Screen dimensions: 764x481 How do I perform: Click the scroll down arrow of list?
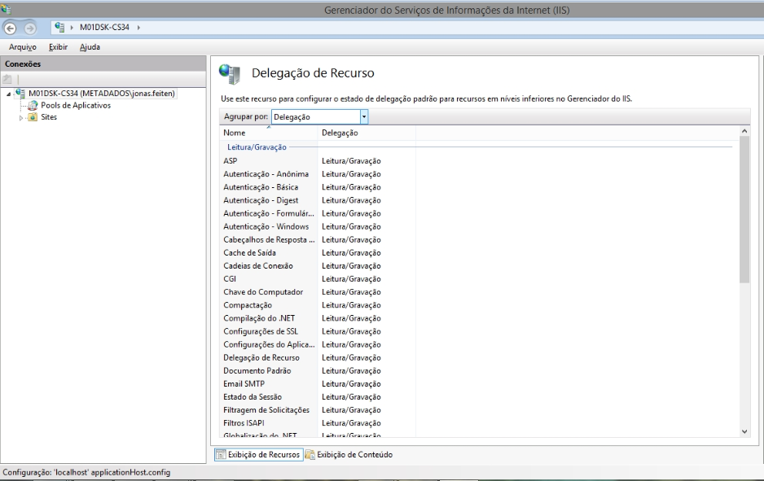743,431
